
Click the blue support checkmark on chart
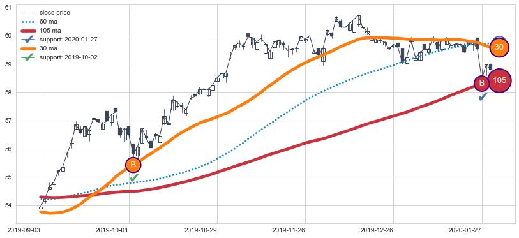[483, 96]
